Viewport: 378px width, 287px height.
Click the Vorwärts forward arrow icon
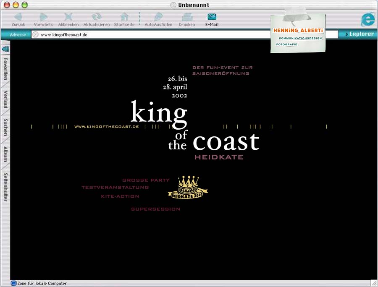43,17
